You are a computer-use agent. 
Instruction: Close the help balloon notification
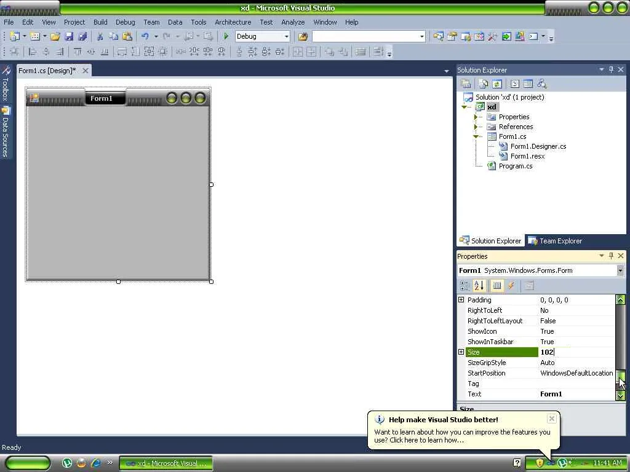click(x=552, y=419)
